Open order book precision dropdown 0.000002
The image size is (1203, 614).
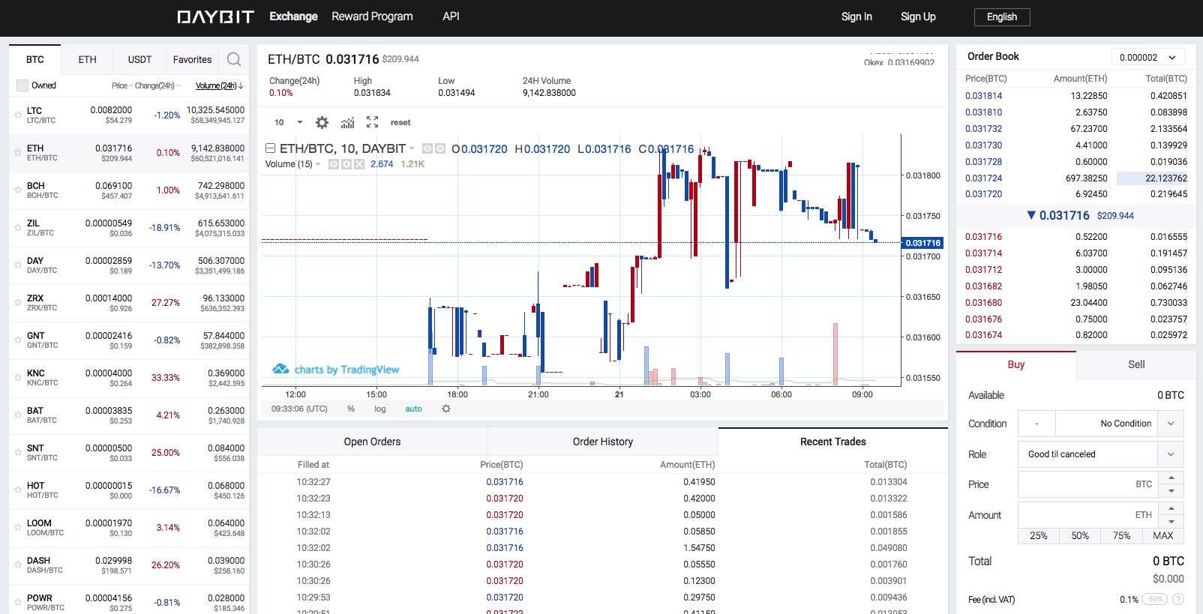1148,57
